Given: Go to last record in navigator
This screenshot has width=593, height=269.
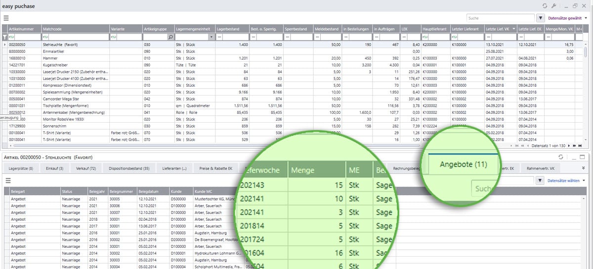Looking at the screenshot, I should coord(579,146).
